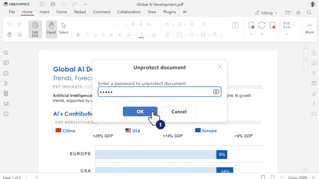319x179 pixels.
Task: Open the Edit PDF tool
Action: 35,30
